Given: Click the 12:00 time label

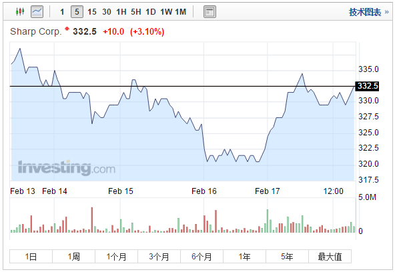Looking at the screenshot, I should (334, 191).
